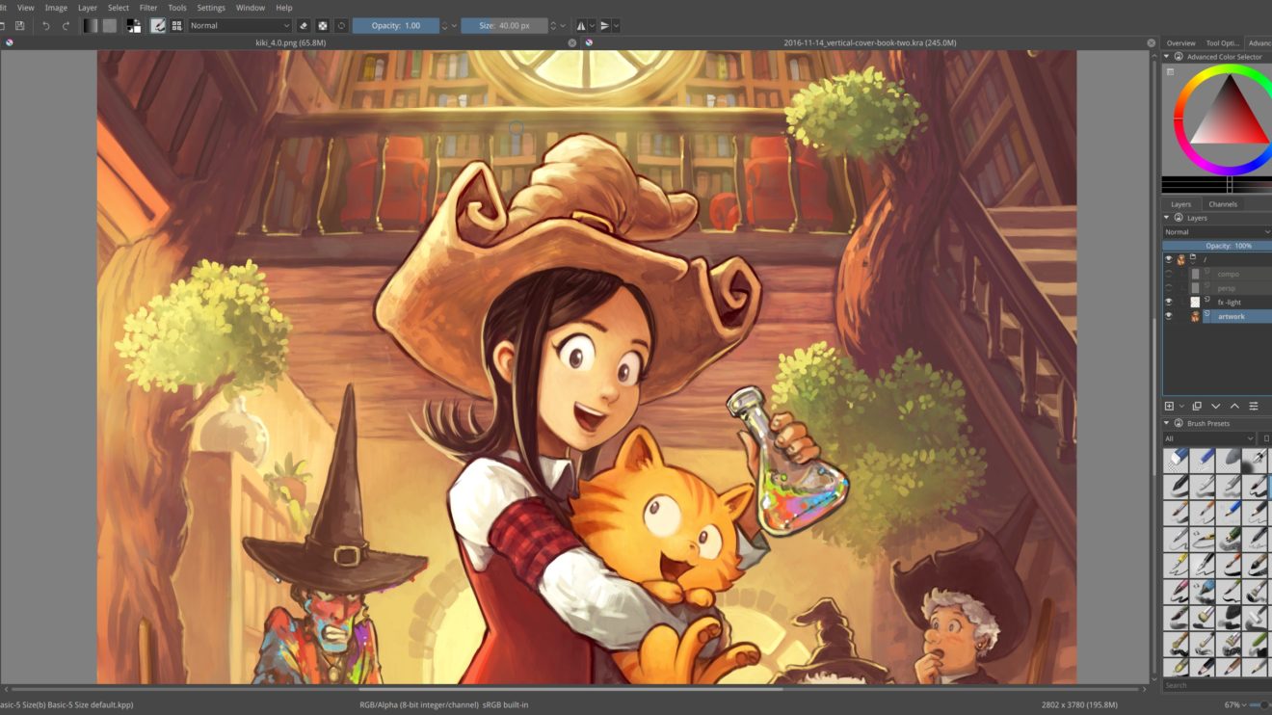Open the View menu

[26, 8]
